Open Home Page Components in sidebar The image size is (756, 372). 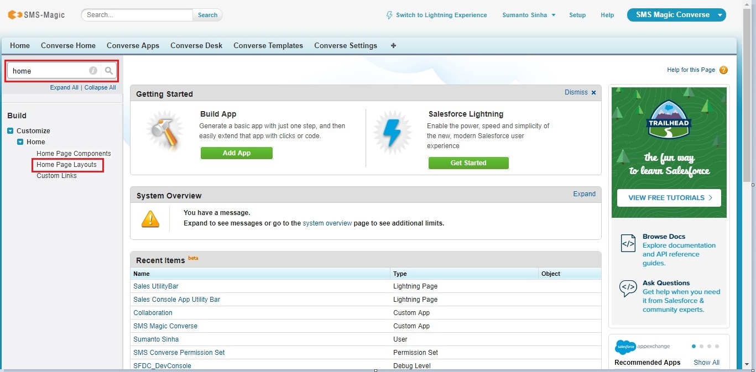tap(74, 154)
